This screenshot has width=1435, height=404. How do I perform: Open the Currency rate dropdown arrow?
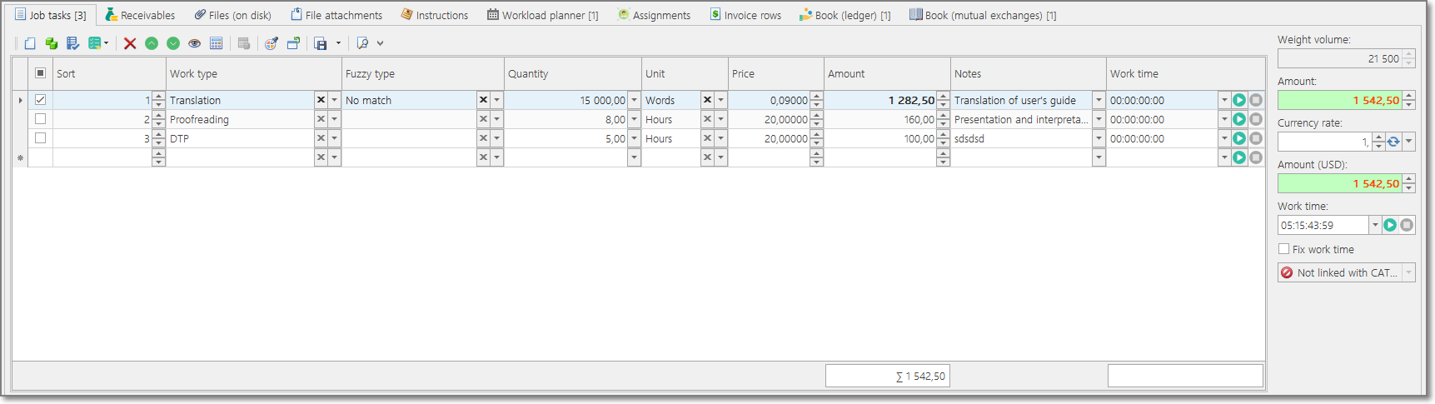(1408, 142)
